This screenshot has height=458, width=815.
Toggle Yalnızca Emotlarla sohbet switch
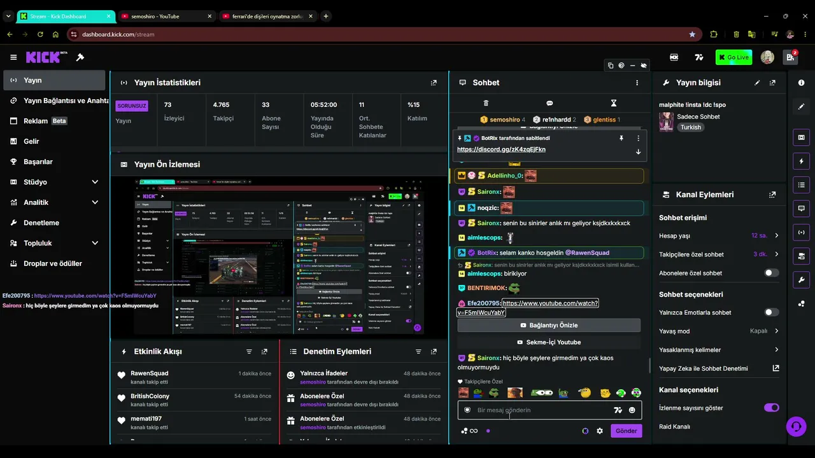pyautogui.click(x=771, y=312)
